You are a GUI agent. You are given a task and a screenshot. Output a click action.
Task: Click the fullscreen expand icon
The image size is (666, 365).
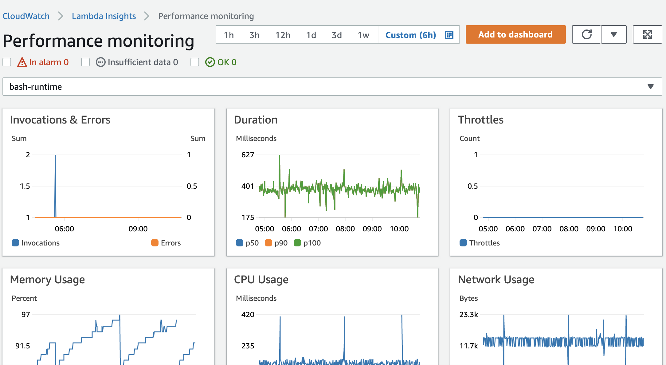pos(648,35)
